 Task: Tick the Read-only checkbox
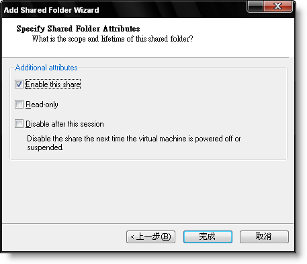[19, 104]
